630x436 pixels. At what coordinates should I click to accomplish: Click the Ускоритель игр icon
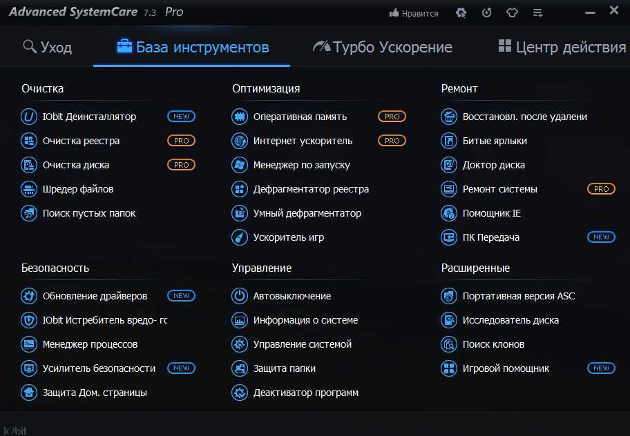[240, 237]
